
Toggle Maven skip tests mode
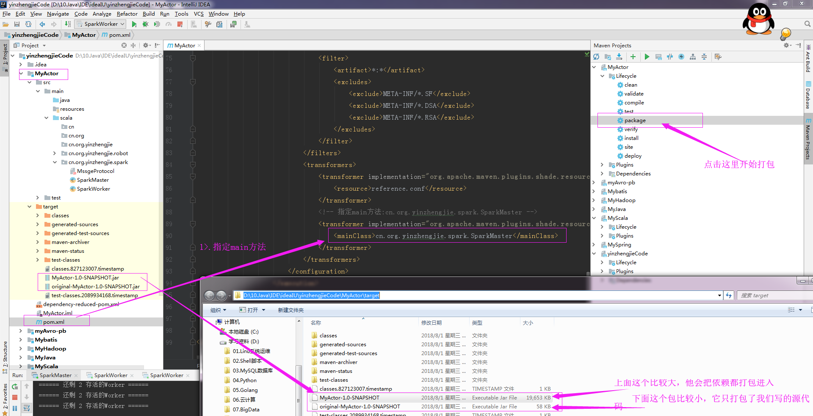click(x=681, y=57)
